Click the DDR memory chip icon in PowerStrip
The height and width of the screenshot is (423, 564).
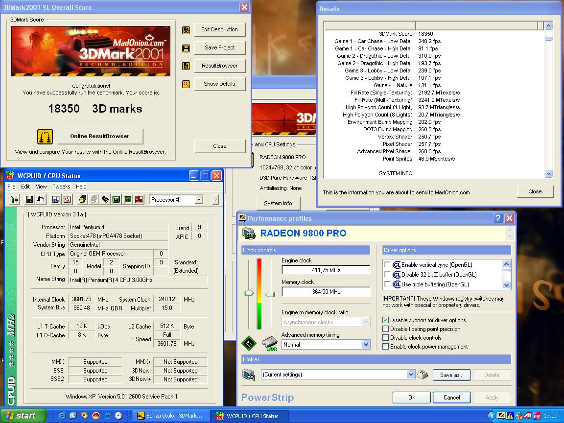pos(270,344)
